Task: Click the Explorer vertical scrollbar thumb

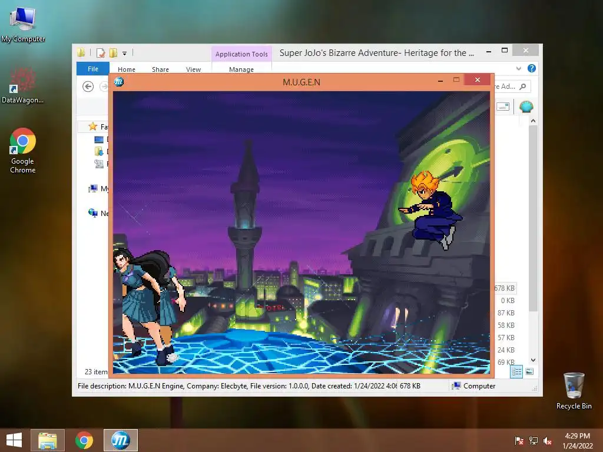Action: click(x=533, y=218)
